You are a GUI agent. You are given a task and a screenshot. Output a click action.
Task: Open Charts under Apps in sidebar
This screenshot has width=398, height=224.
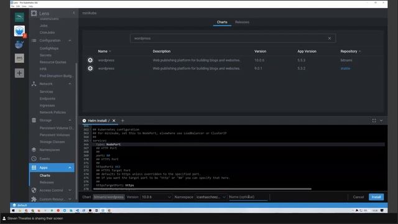point(45,175)
